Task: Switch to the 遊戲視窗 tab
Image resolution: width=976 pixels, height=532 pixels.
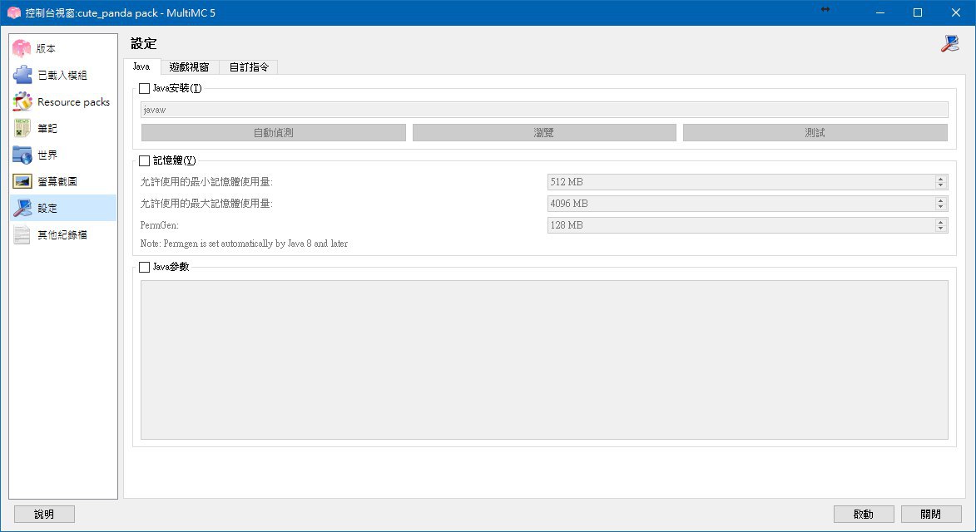Action: (x=189, y=67)
